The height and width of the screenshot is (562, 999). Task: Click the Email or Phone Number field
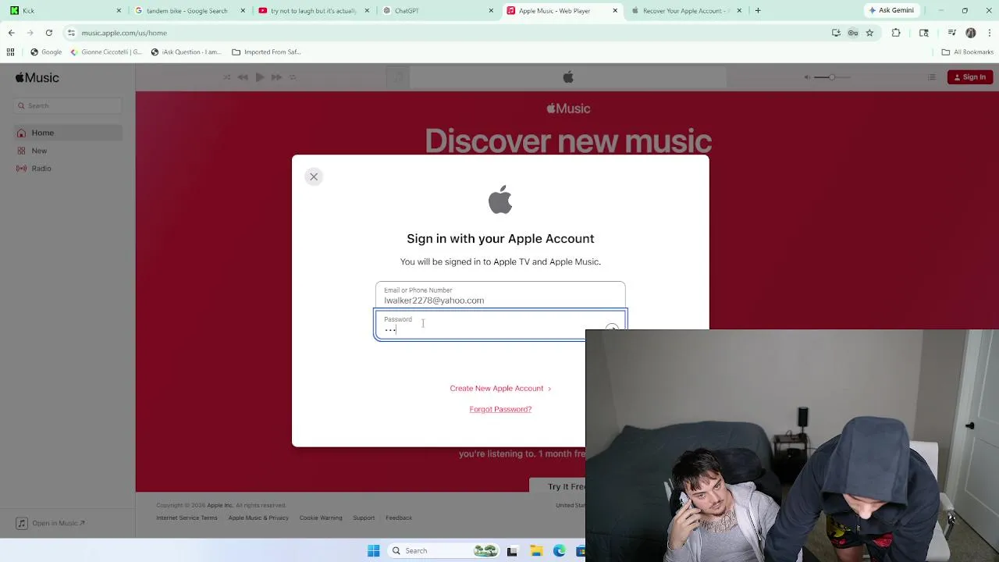coord(500,296)
